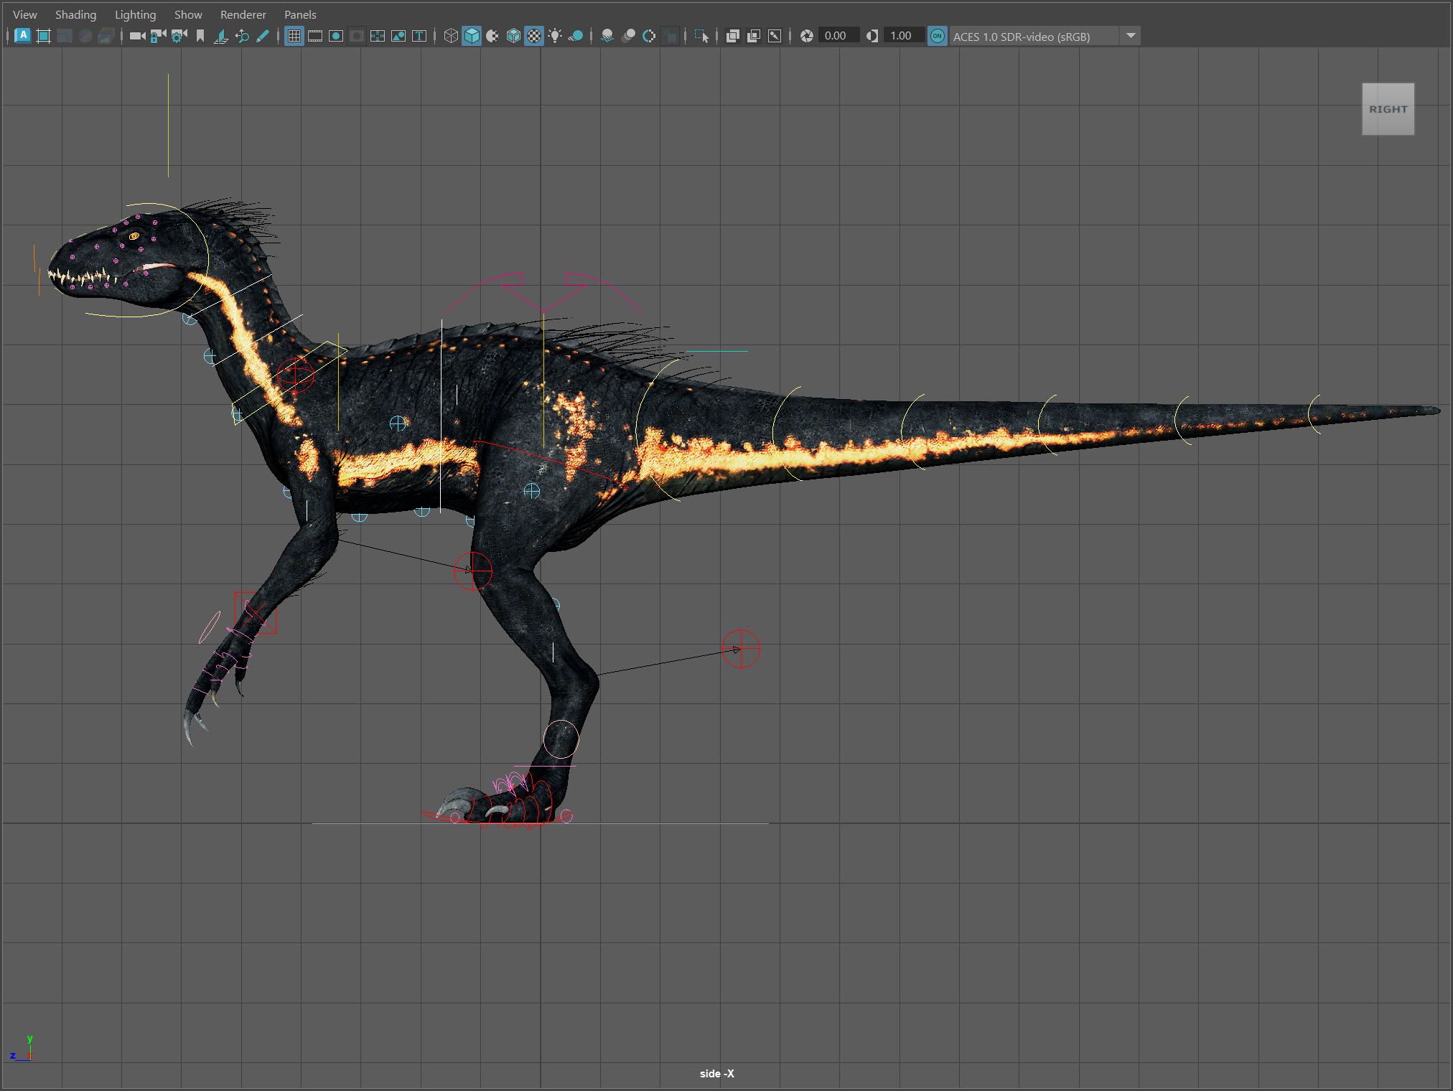1453x1091 pixels.
Task: Click the exposure value field showing 0.00
Action: [836, 36]
